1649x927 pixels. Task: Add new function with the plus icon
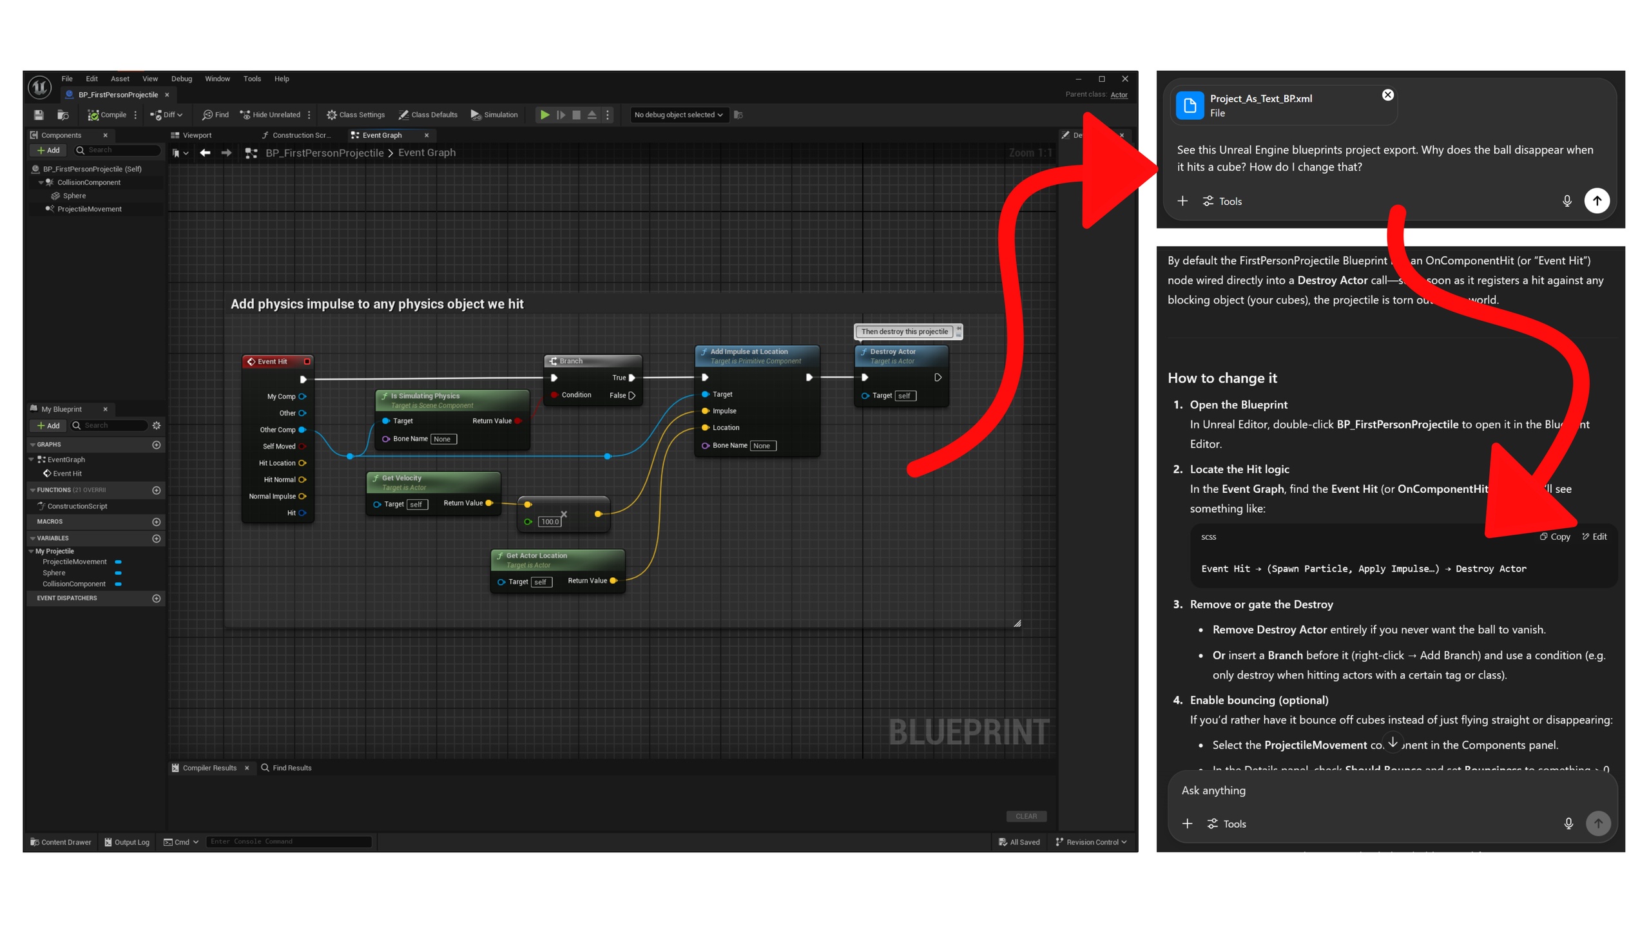[156, 490]
